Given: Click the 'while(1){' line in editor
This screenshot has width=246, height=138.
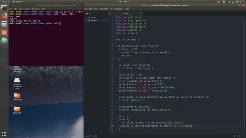Looking at the screenshot, I should (125, 120).
